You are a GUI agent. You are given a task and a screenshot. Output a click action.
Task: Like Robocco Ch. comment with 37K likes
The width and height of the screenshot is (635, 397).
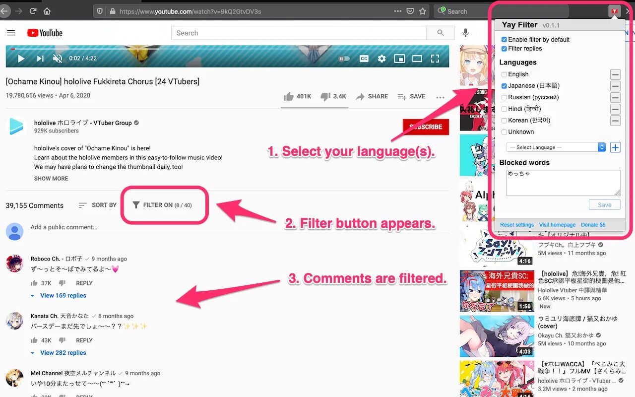[x=34, y=283]
